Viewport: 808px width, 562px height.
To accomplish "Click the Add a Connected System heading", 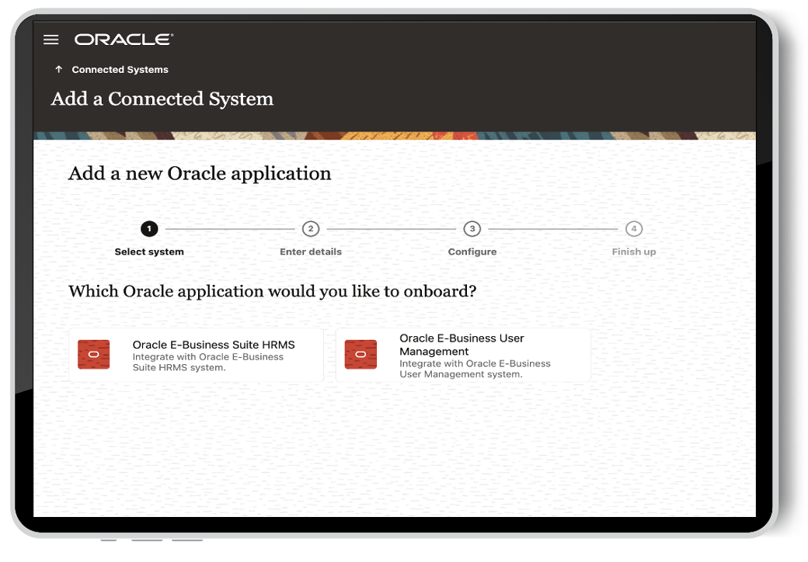I will (161, 99).
